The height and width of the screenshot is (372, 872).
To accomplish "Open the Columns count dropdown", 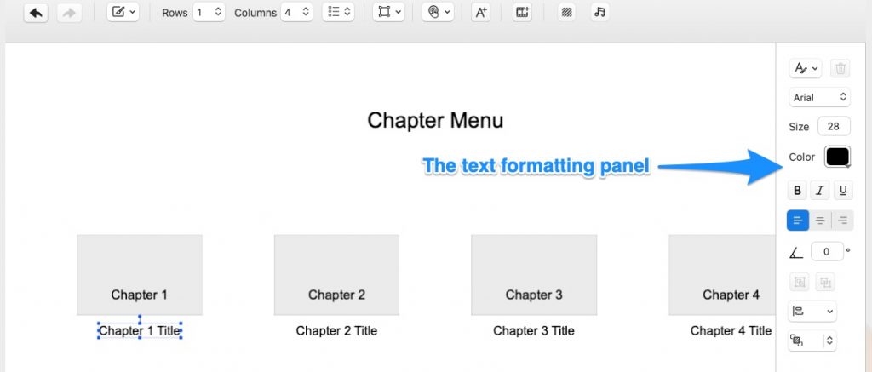I will tap(297, 13).
